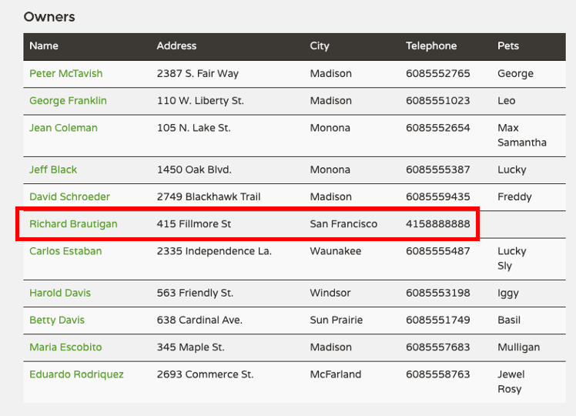Click Eduardo Rodriquez owner link
Screen dimensions: 576x416
[76, 374]
